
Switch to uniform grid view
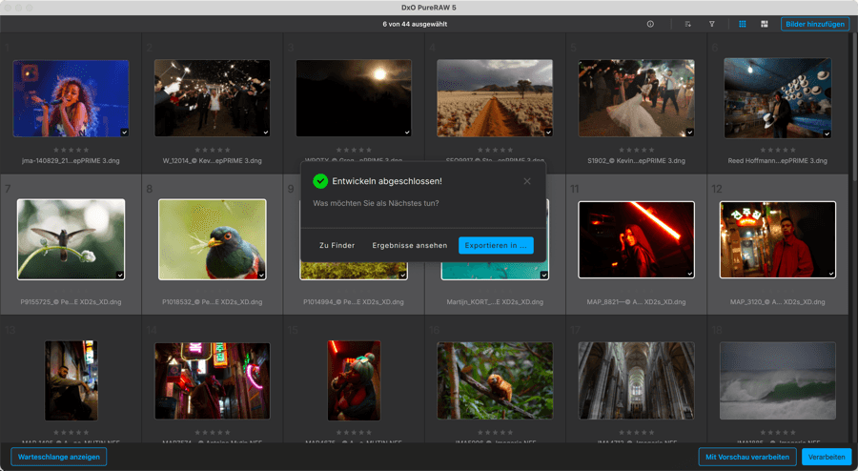(x=743, y=24)
